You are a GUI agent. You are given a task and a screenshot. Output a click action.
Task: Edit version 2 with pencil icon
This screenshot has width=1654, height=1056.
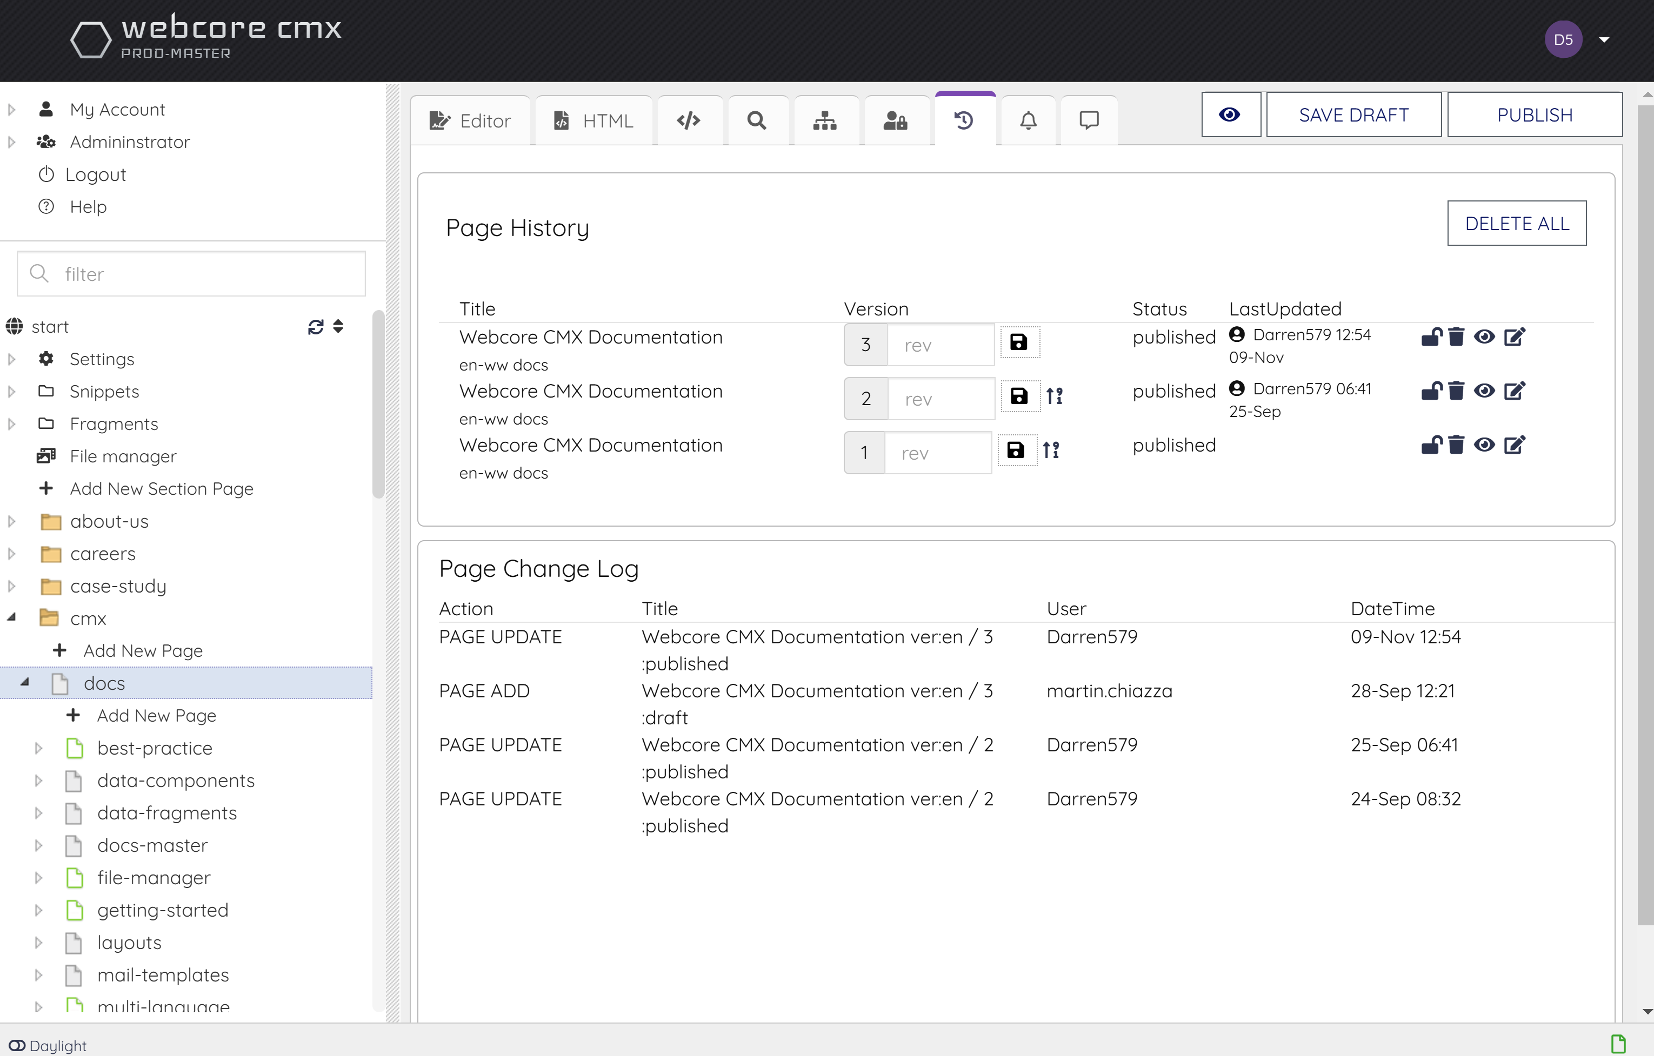pos(1515,391)
